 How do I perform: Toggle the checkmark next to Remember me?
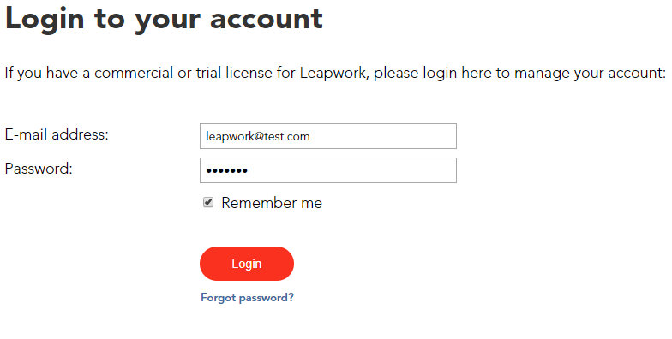208,202
